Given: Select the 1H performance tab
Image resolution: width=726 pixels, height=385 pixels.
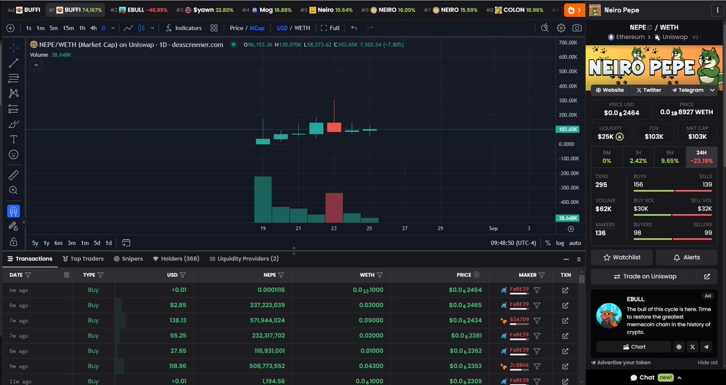Looking at the screenshot, I should tap(638, 157).
